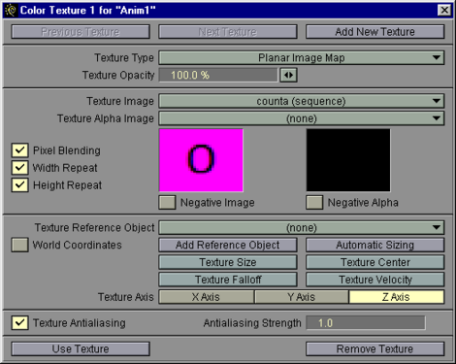Click the Antialiasing Strength value field
Image resolution: width=456 pixels, height=364 pixels.
click(x=366, y=323)
